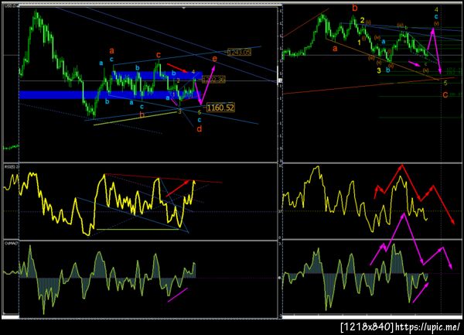Click the OsMA indicator label in bottom-left panel
464x335 pixels.
coord(12,243)
